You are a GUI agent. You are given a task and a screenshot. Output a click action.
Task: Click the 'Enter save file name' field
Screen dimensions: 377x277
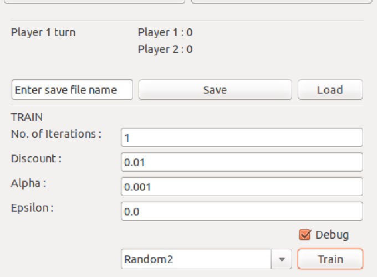coord(72,90)
